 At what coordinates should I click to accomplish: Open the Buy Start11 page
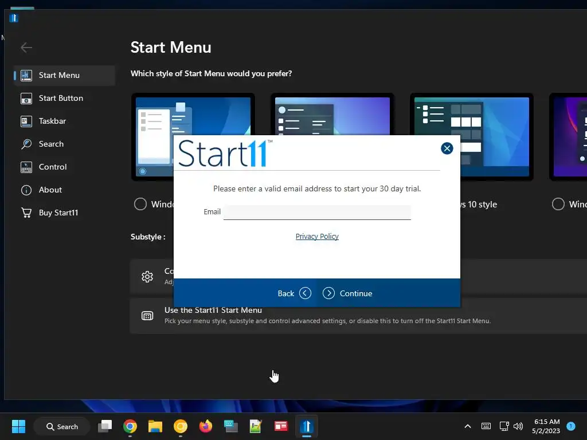click(64, 213)
